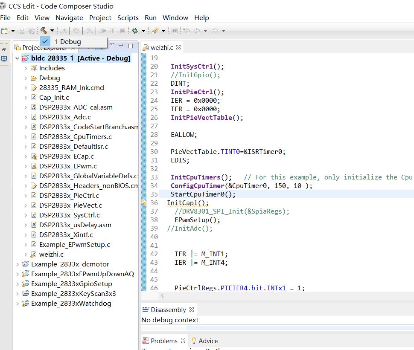Image resolution: width=414 pixels, height=350 pixels.
Task: Switch to the Advice tab
Action: pyautogui.click(x=208, y=341)
